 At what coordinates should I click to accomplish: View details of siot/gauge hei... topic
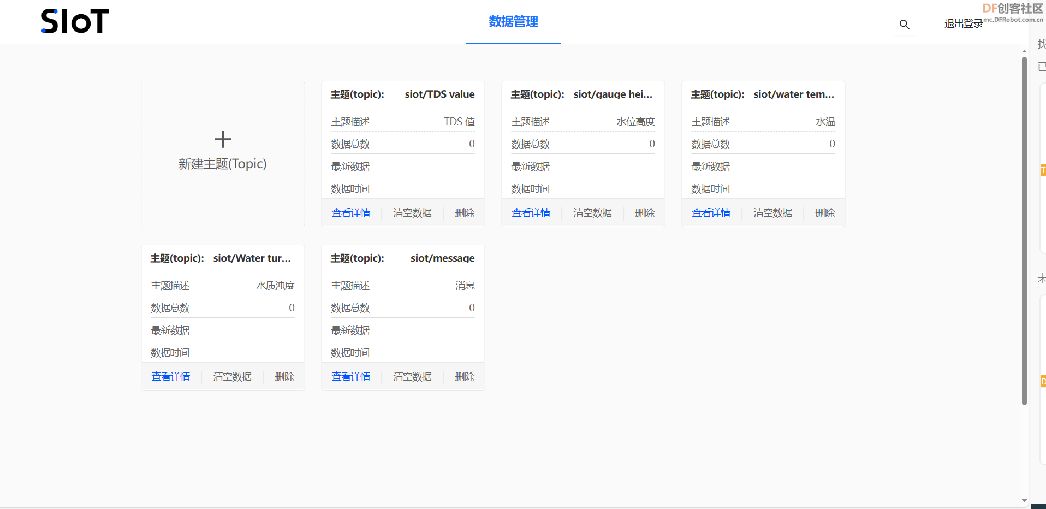[531, 213]
